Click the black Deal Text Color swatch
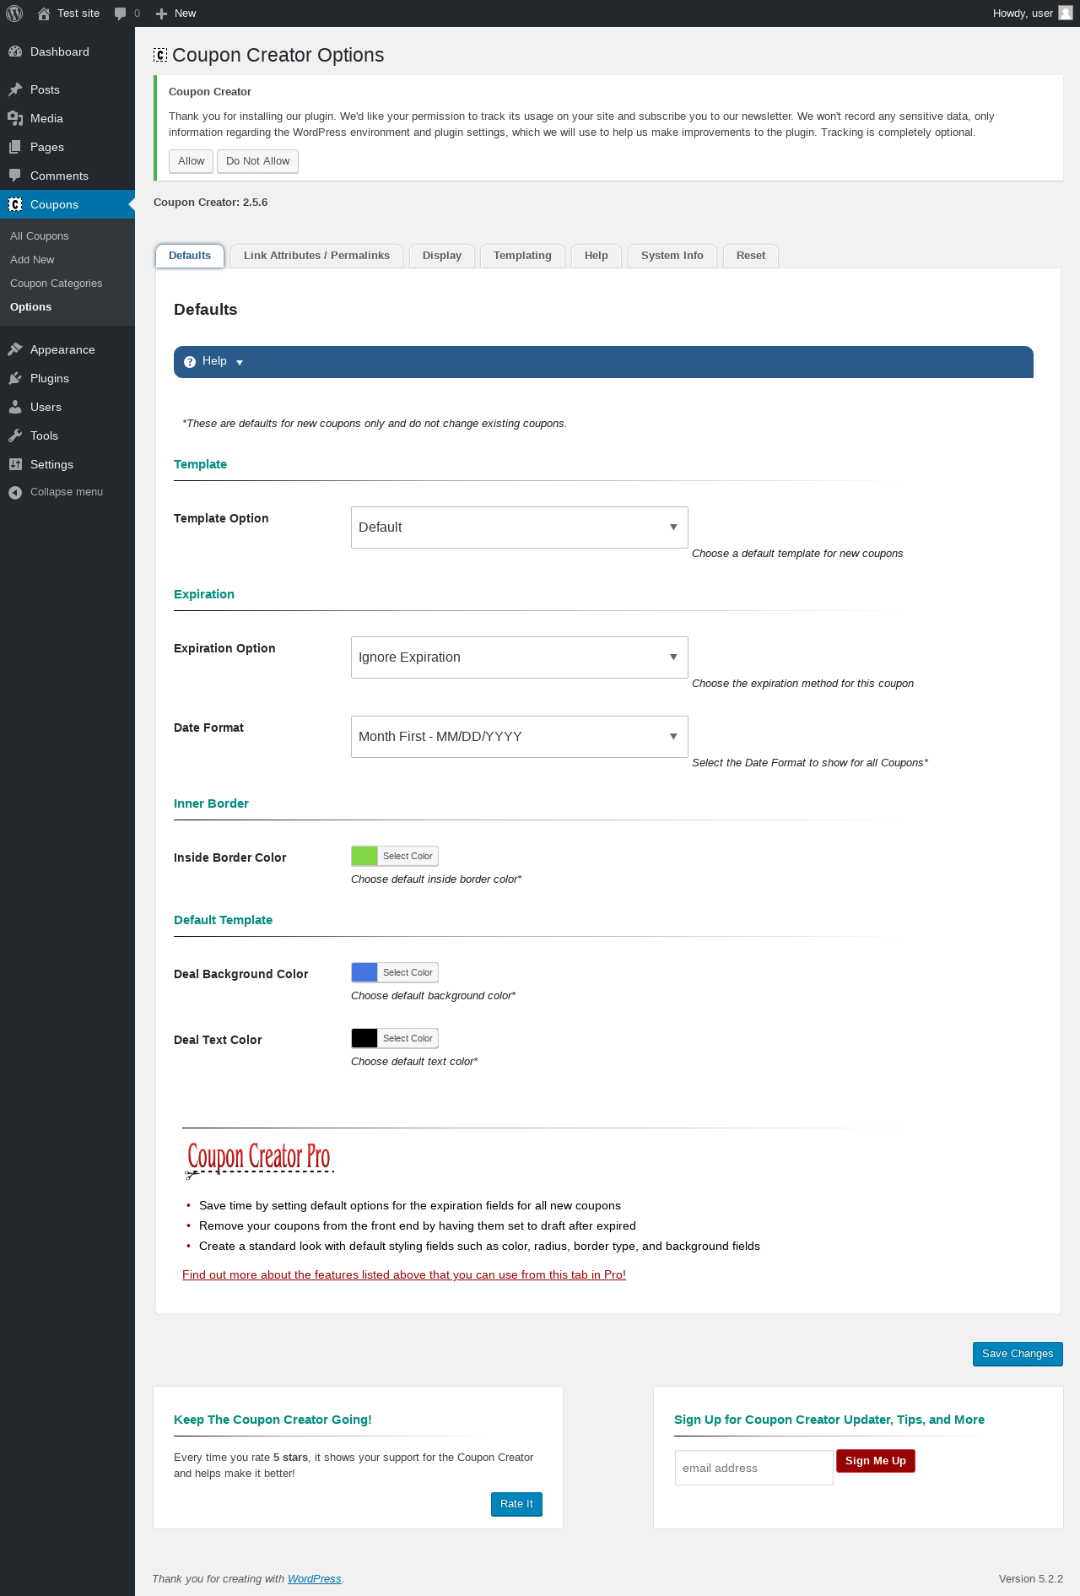 click(x=364, y=1038)
